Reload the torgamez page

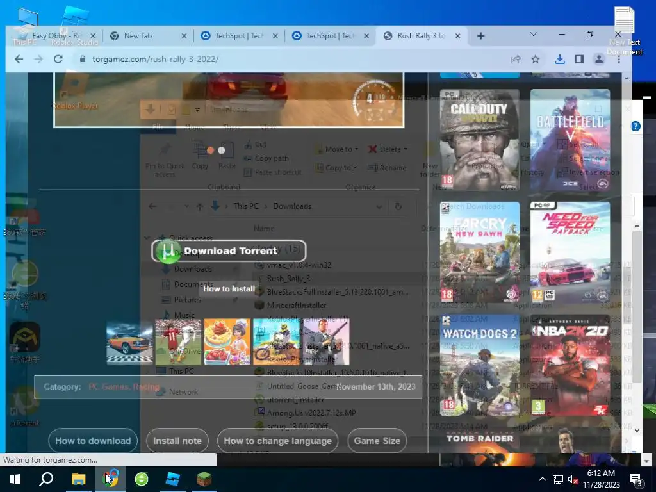[x=58, y=59]
